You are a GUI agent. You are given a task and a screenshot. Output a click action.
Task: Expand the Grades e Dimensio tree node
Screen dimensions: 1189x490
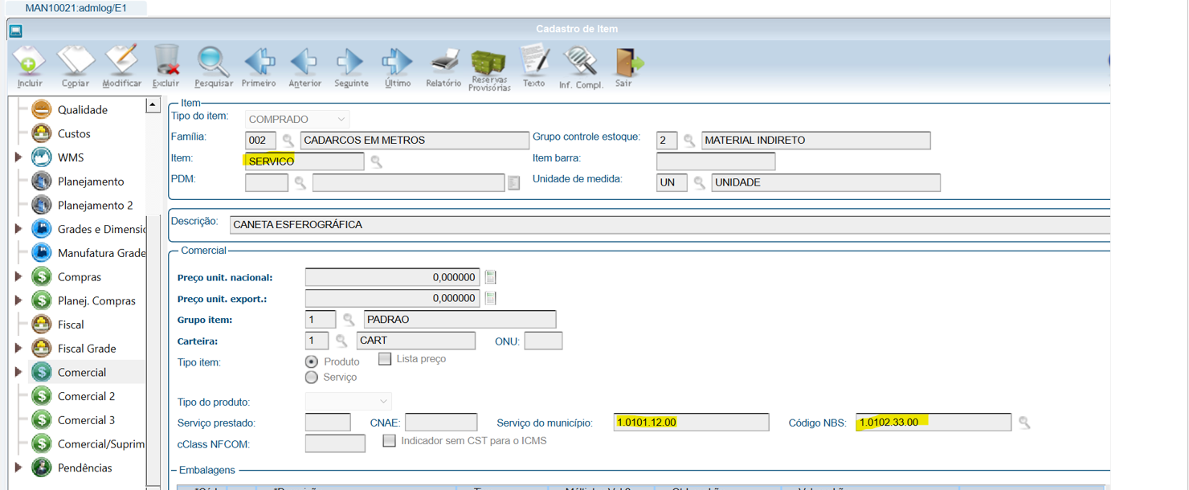pyautogui.click(x=18, y=229)
